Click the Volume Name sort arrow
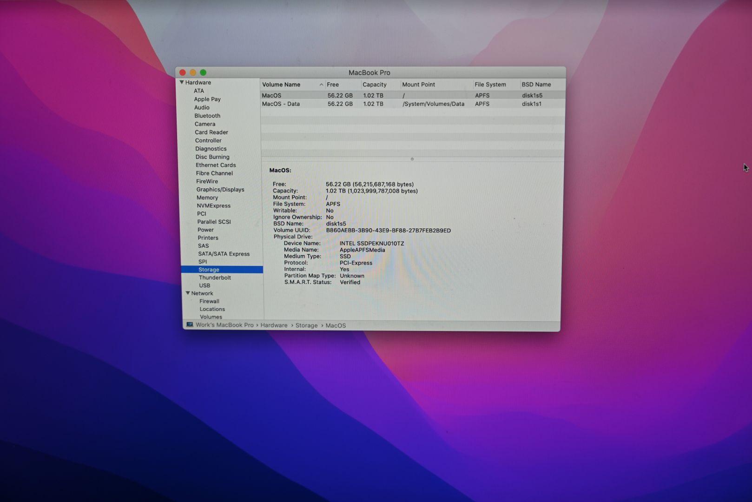The width and height of the screenshot is (752, 502). click(321, 85)
